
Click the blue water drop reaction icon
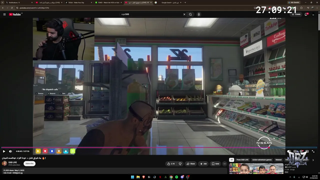pos(66,151)
